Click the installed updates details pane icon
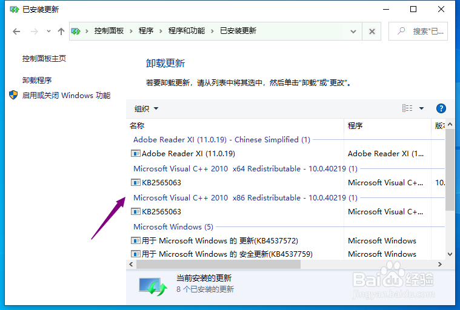Screen dimensions: 460x310 tap(153, 286)
